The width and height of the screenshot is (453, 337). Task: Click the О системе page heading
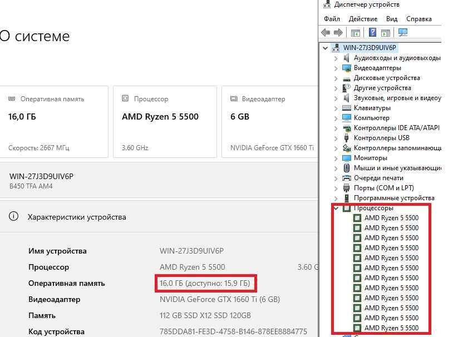35,36
